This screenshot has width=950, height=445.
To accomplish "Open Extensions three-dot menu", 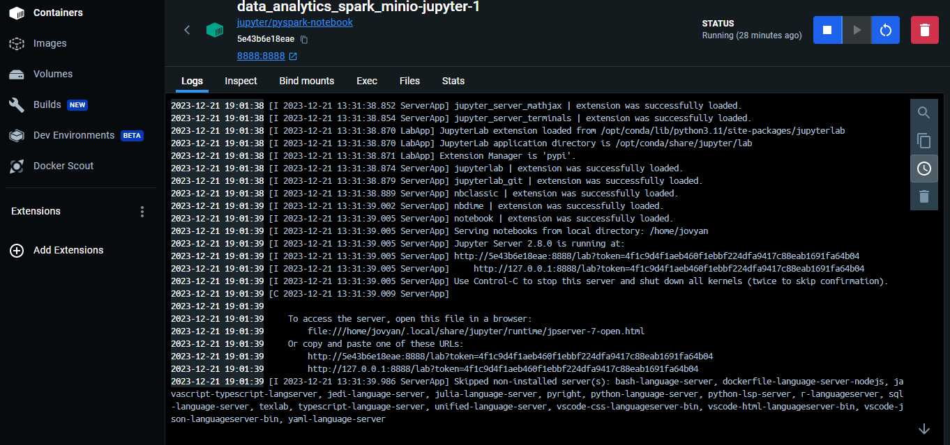I will [x=142, y=212].
